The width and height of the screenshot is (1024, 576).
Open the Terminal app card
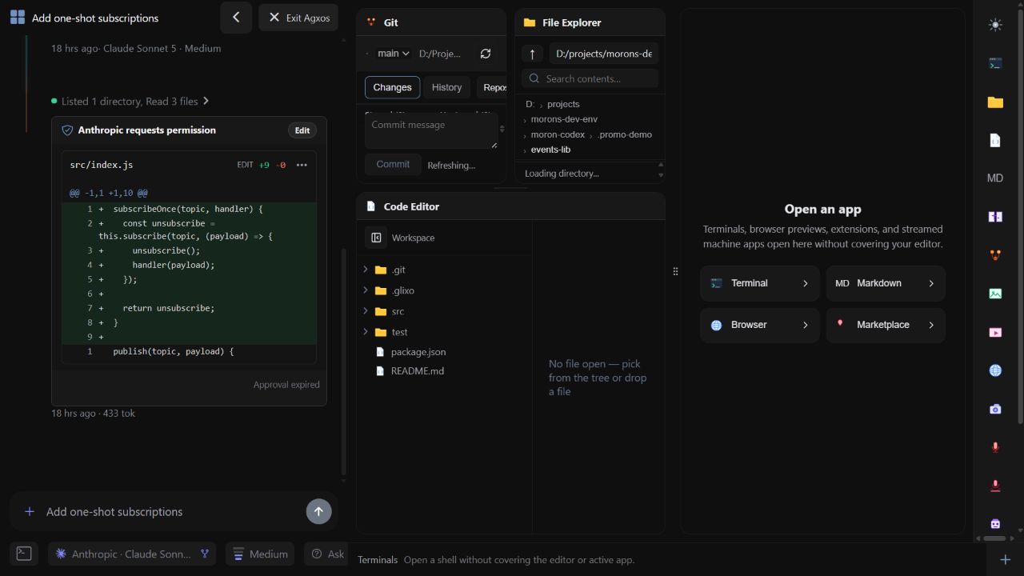pyautogui.click(x=759, y=283)
